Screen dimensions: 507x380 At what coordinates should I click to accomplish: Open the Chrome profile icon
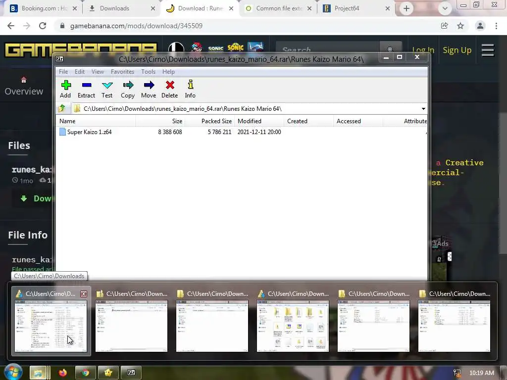[x=480, y=26]
